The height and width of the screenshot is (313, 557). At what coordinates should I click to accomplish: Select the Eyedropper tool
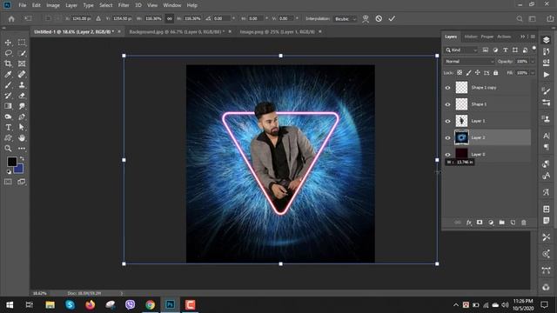8,75
